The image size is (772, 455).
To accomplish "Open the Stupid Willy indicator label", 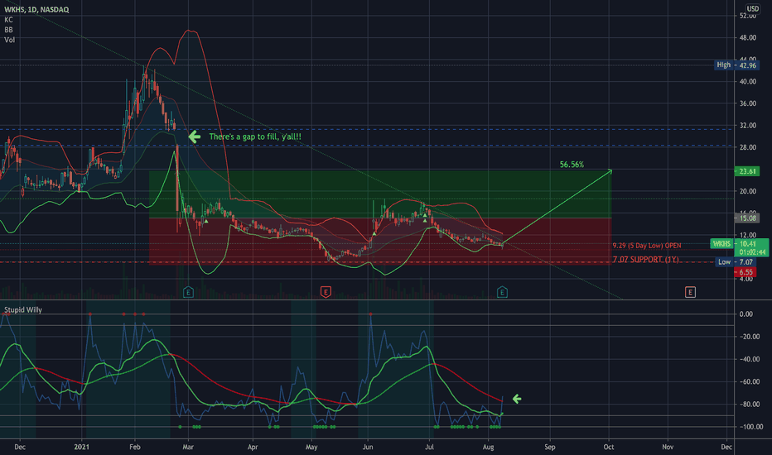I will pos(23,310).
